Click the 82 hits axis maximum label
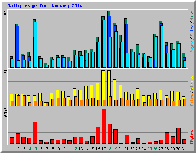Viewport: 196px width, 153px height. pos(6,13)
